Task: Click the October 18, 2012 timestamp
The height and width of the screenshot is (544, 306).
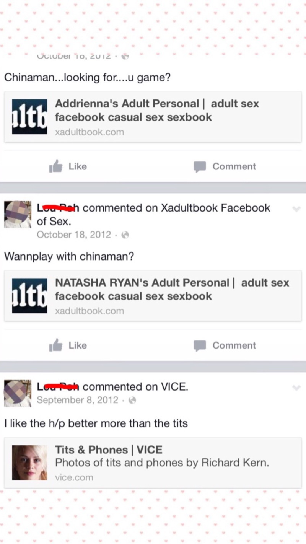Action: (74, 235)
